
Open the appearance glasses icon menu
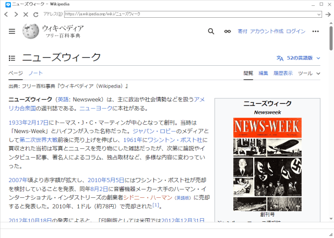coord(228,31)
